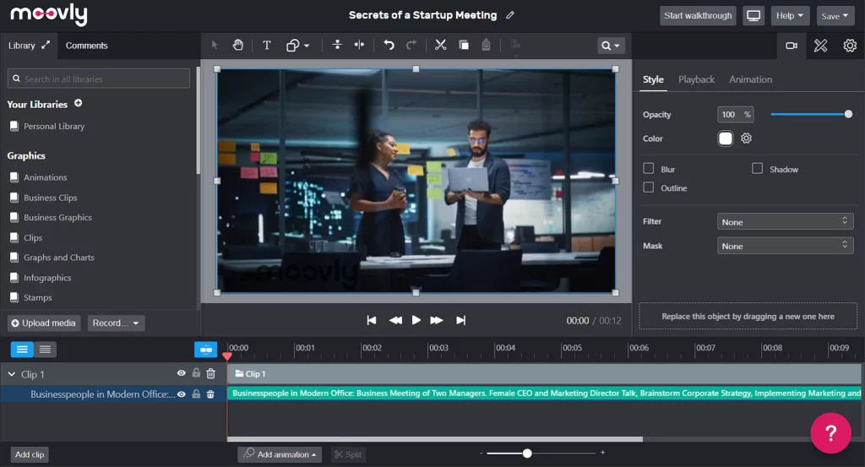Enable the Blur checkbox
865x467 pixels.
648,168
